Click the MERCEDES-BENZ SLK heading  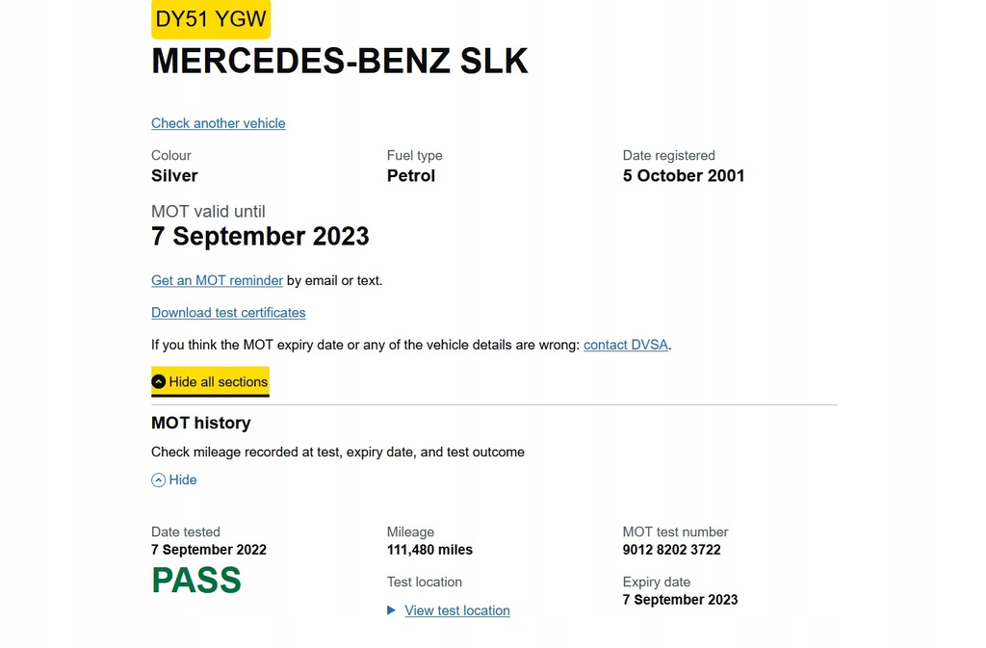[x=339, y=60]
